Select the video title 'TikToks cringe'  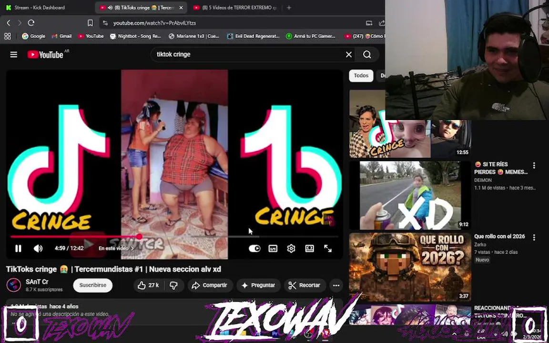pos(113,269)
